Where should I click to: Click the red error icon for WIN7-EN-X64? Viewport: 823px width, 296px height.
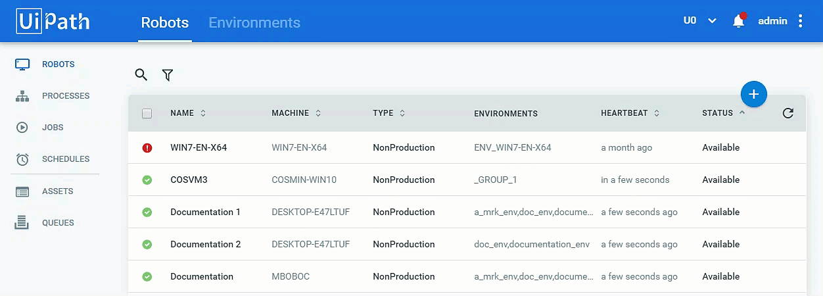pos(147,148)
